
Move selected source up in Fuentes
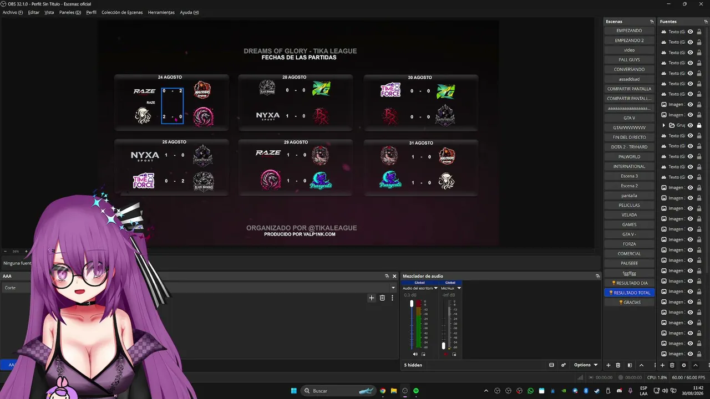tap(696, 365)
